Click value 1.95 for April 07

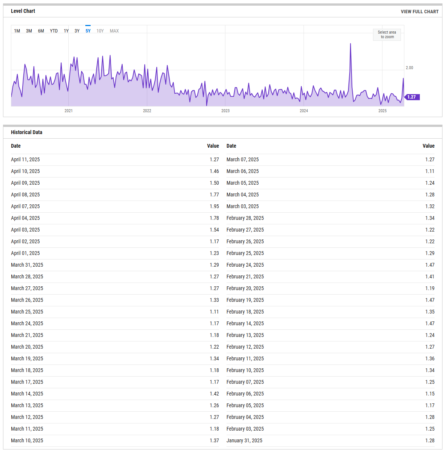[x=214, y=207]
